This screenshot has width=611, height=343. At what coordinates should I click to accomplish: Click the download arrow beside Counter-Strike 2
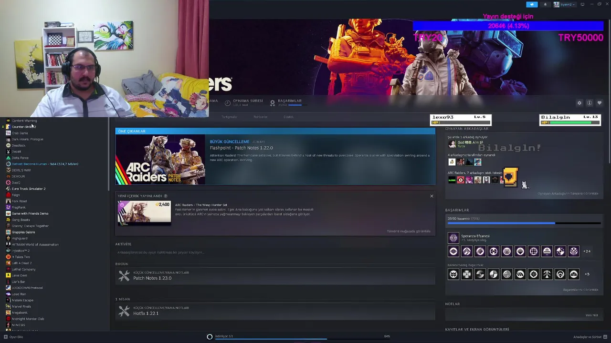click(x=3, y=127)
